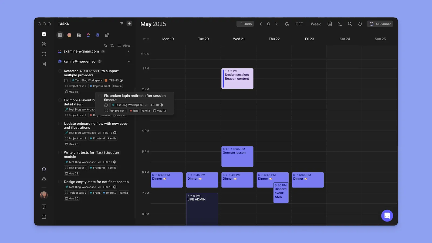Click the sync refresh icon near CET

(286, 24)
